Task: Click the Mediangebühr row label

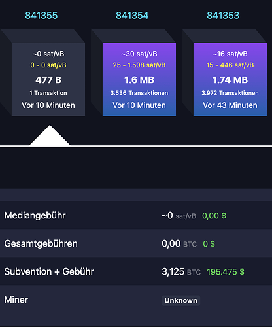Action: pyautogui.click(x=35, y=215)
